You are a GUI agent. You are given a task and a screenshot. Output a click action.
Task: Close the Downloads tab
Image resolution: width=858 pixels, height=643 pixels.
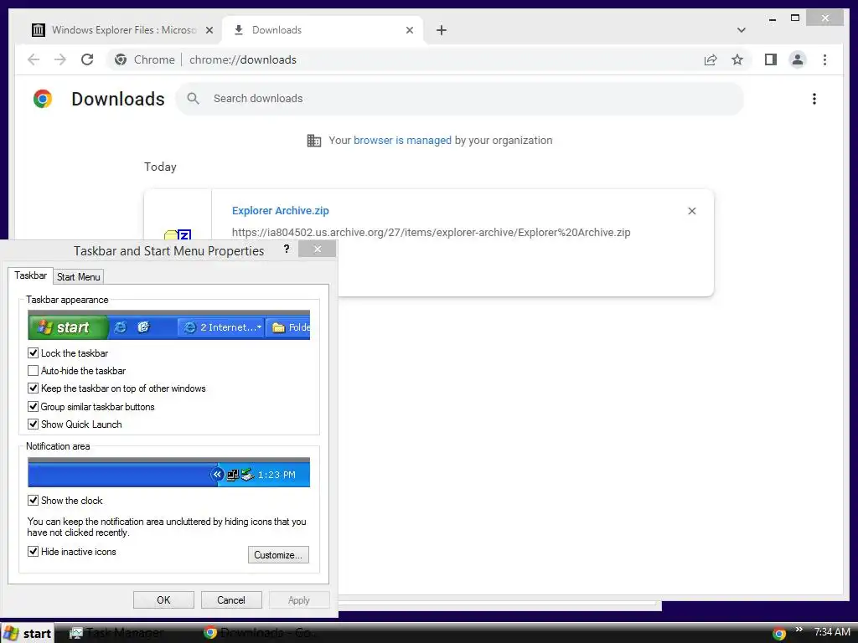(409, 30)
